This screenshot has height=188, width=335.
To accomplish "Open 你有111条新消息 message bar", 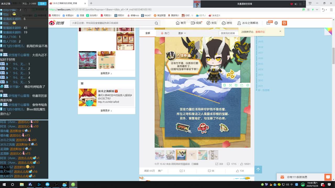I will (300, 177).
